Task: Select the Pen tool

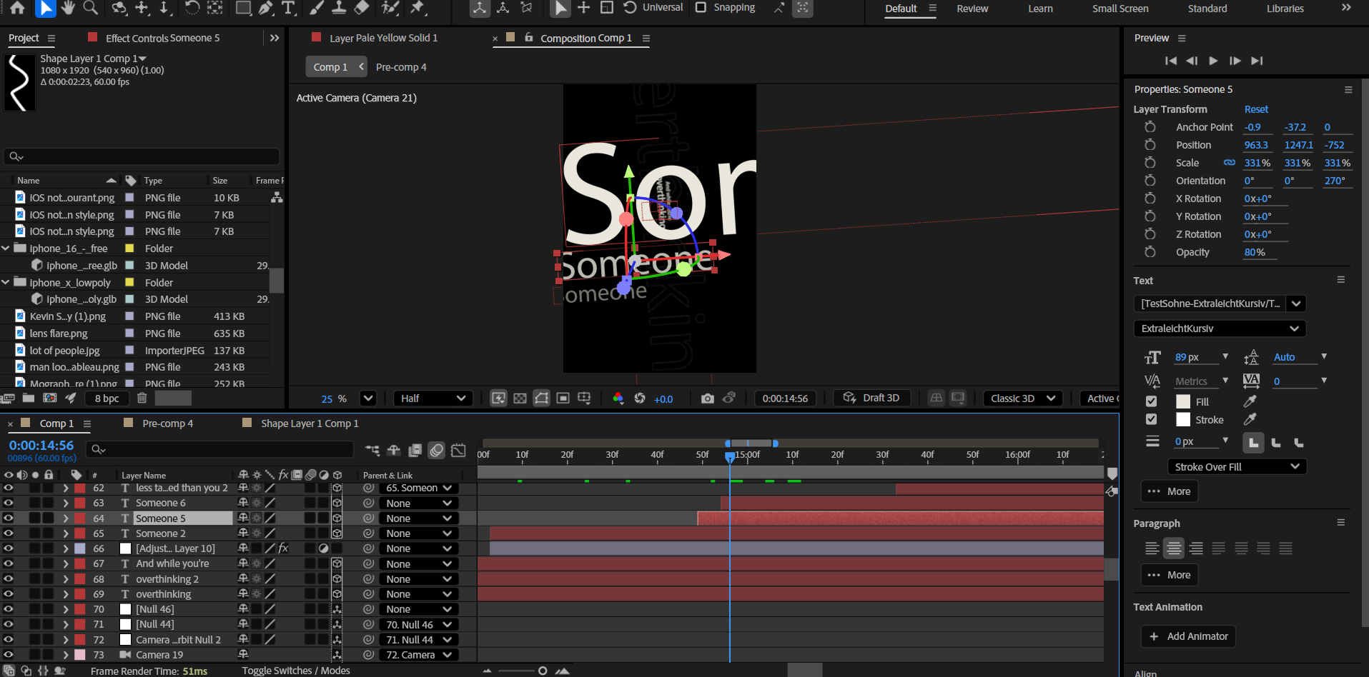Action: (x=266, y=8)
